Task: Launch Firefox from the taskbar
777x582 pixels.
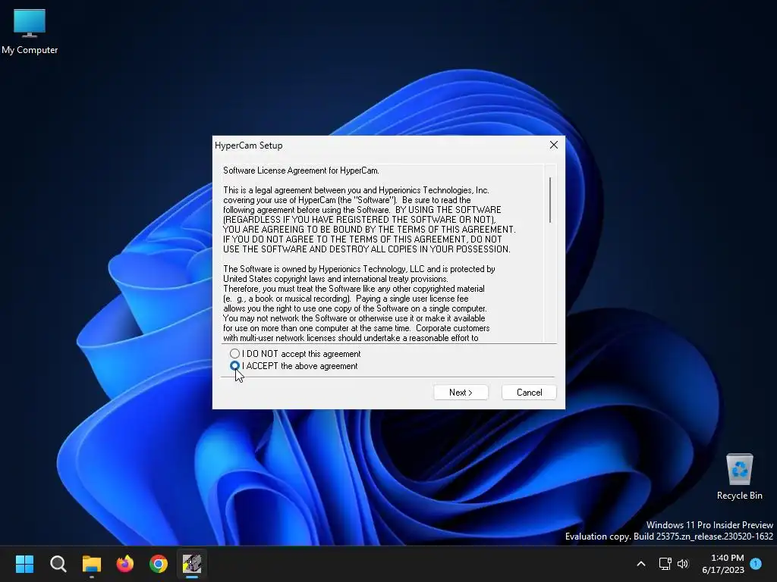Action: coord(125,564)
